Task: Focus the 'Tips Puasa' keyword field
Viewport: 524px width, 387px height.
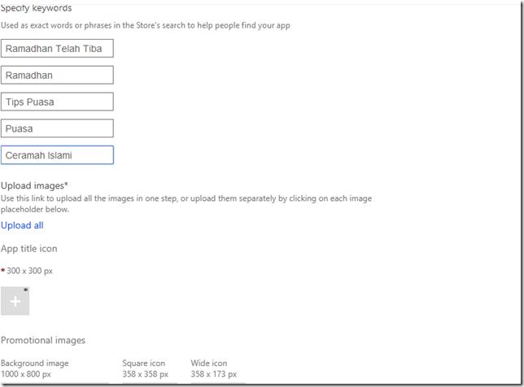Action: (x=57, y=102)
